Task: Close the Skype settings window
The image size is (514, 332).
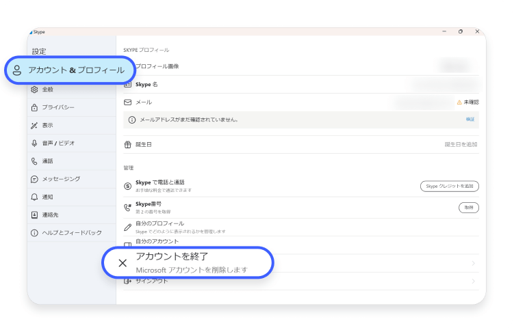Action: pos(477,31)
